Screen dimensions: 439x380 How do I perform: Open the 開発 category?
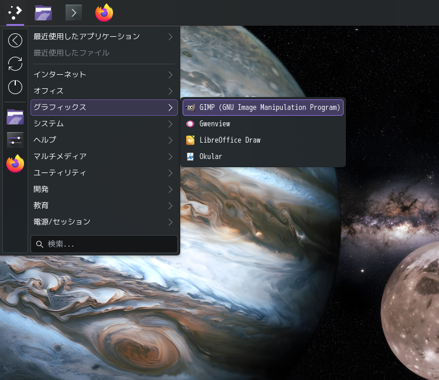coord(104,189)
